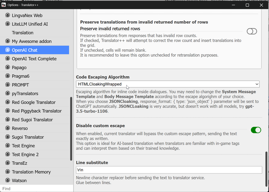The height and width of the screenshot is (192, 269).
Task: Enable Preserve invalid returned rows toggle
Action: coord(252,31)
